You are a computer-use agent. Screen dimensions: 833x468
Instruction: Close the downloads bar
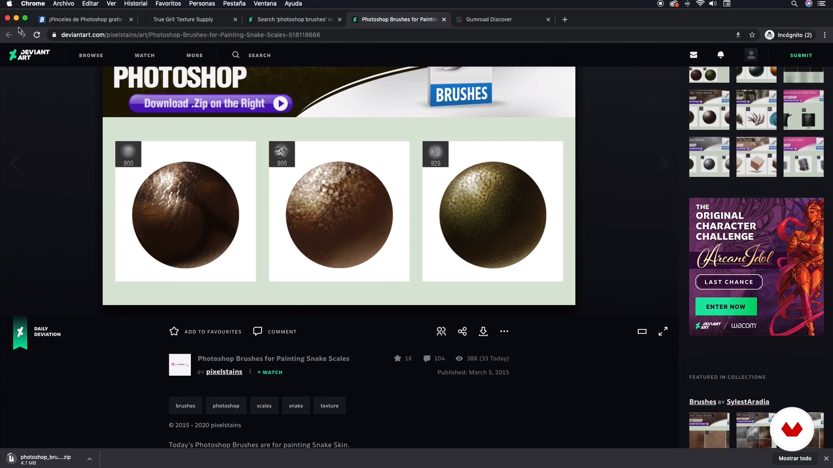[826, 458]
